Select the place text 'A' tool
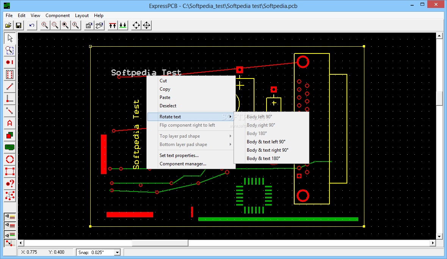Image resolution: width=447 pixels, height=259 pixels. pyautogui.click(x=10, y=123)
